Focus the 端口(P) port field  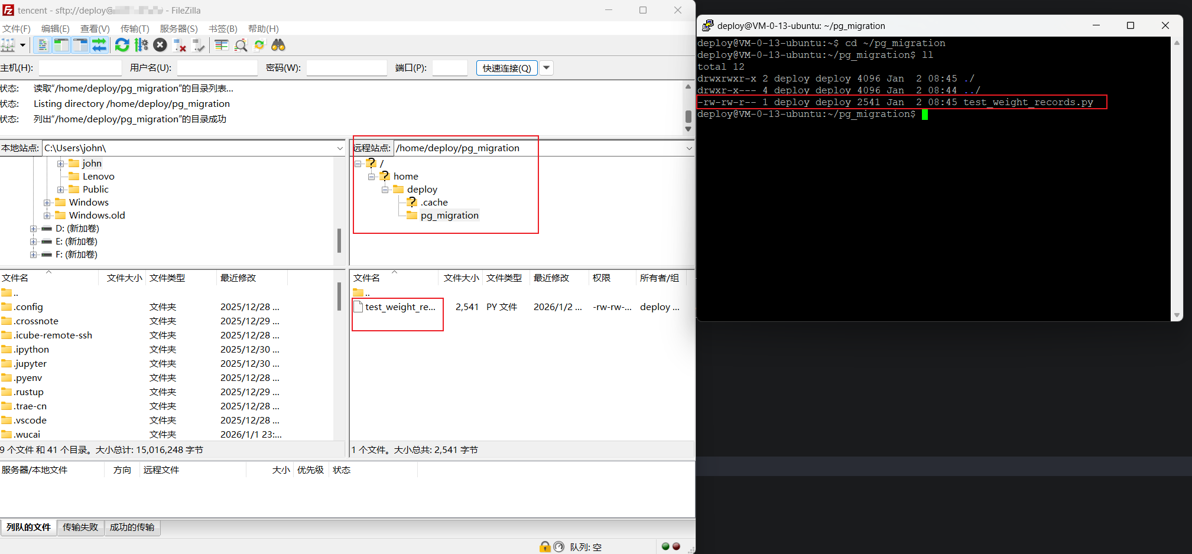pyautogui.click(x=450, y=68)
